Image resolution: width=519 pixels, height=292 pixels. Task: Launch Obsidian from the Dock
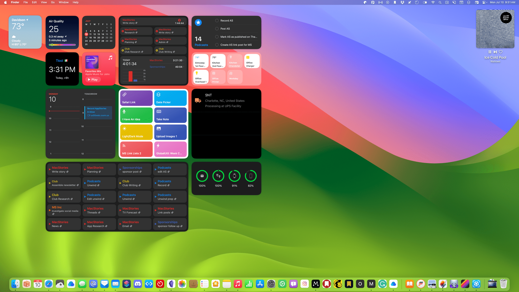click(x=171, y=284)
